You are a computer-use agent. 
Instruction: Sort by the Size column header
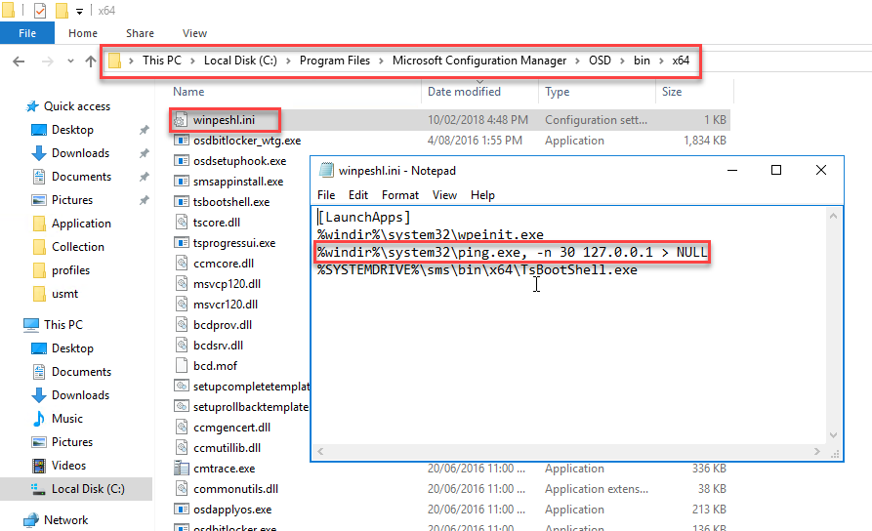point(672,92)
